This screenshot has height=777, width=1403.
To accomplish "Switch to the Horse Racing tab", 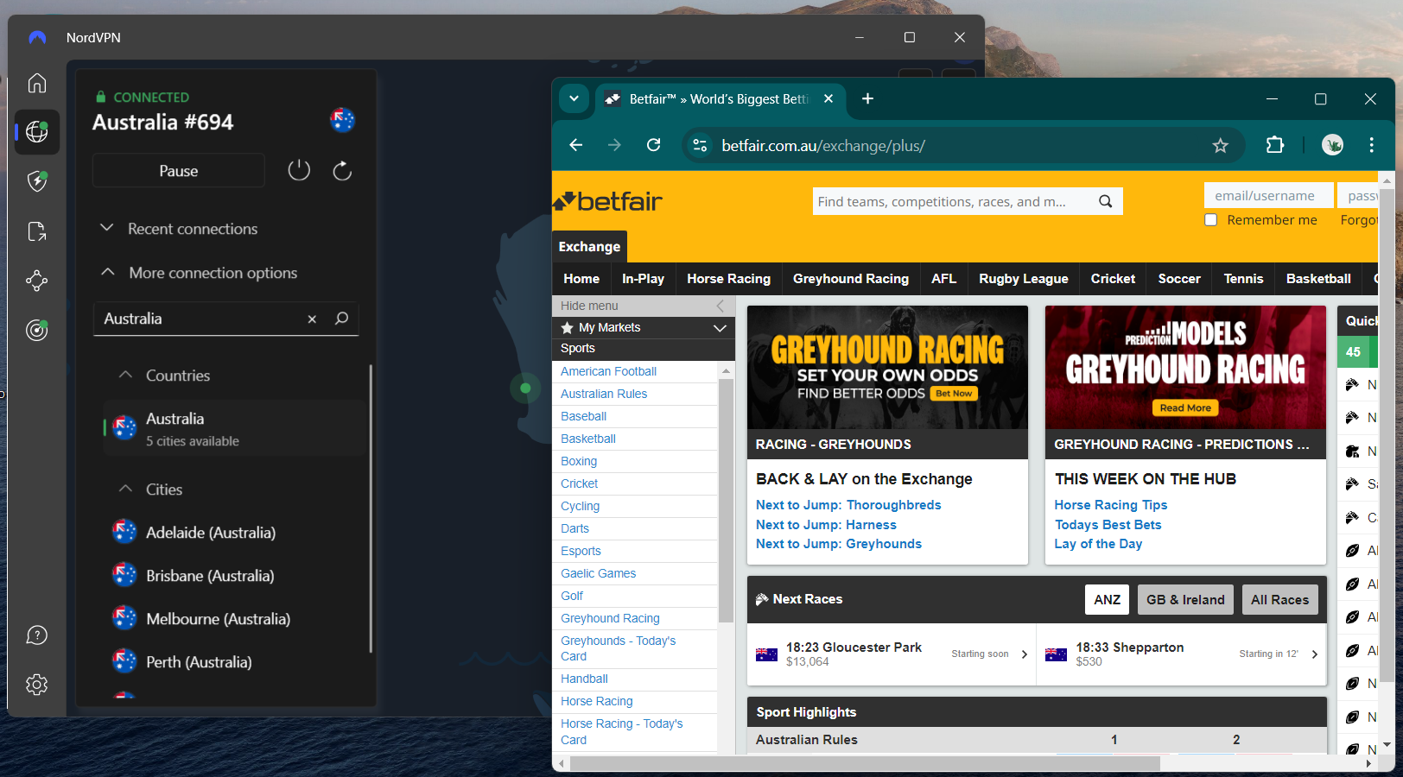I will [728, 278].
